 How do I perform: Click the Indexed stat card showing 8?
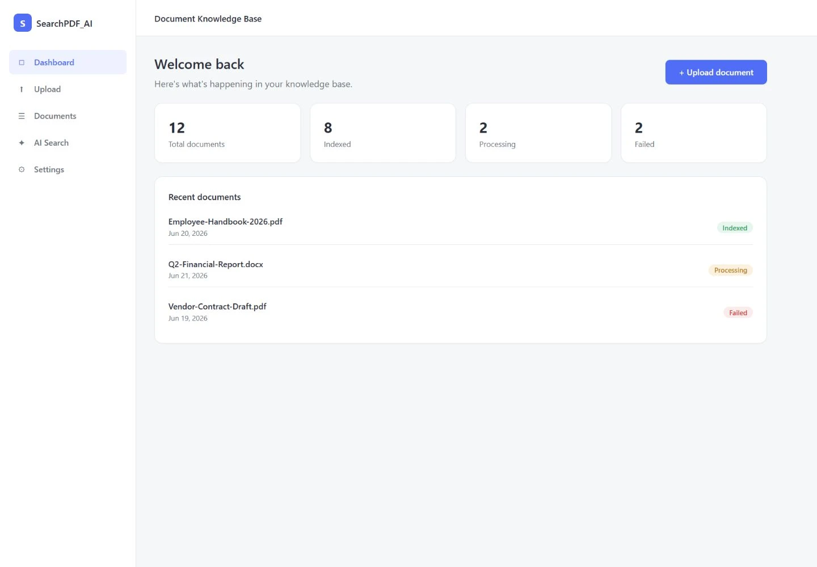383,133
